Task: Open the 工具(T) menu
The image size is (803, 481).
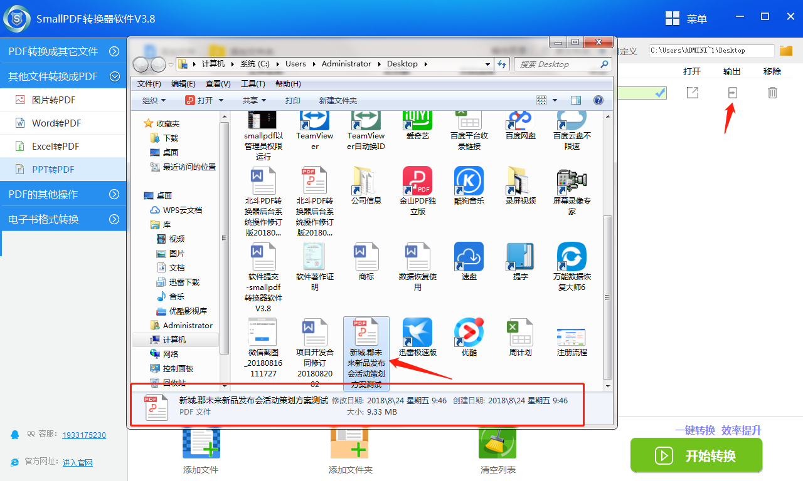Action: click(x=253, y=84)
